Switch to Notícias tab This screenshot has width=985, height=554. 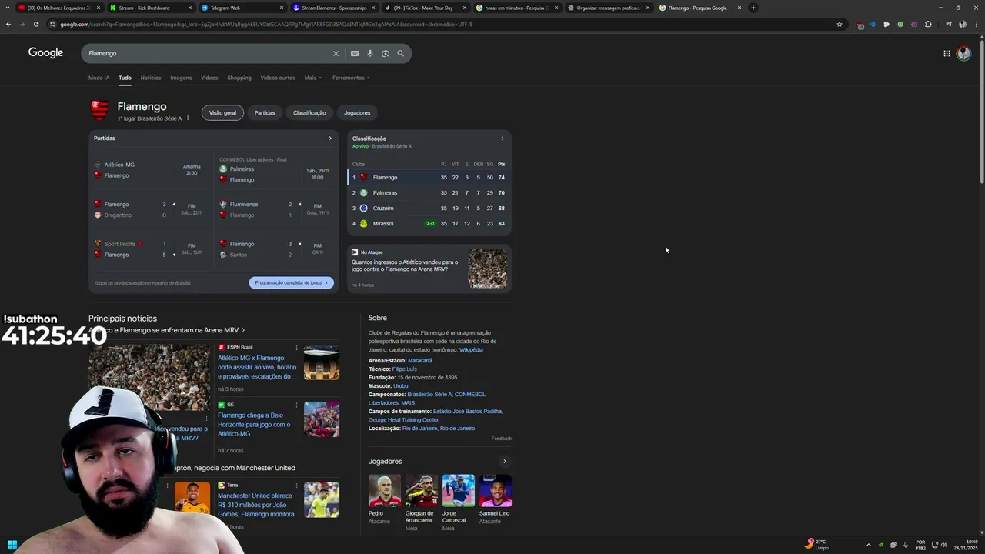coord(151,78)
